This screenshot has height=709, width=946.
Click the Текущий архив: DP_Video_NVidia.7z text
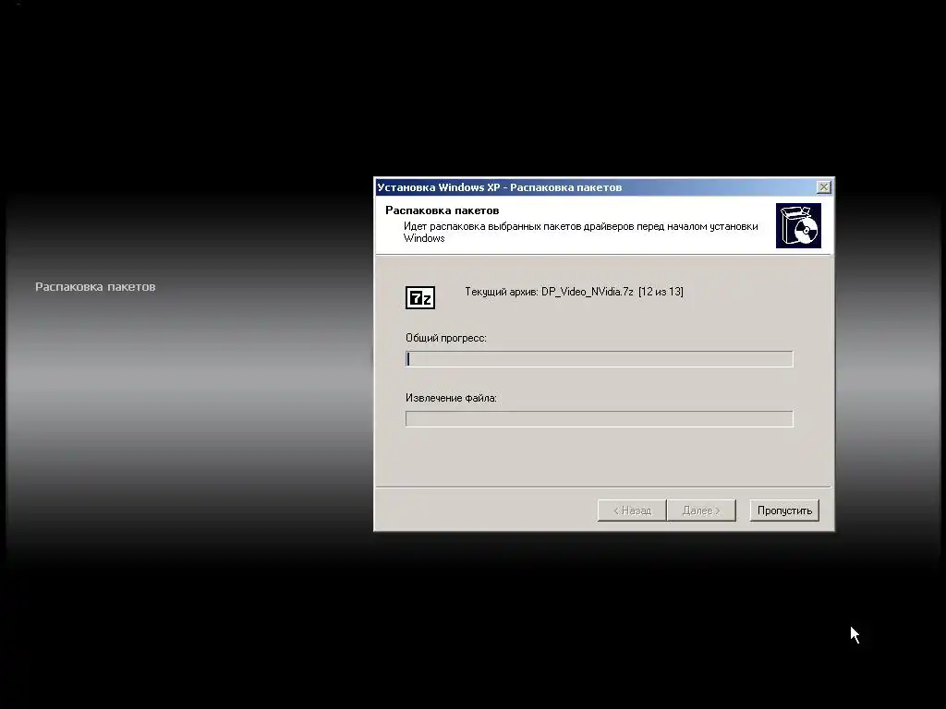click(574, 292)
